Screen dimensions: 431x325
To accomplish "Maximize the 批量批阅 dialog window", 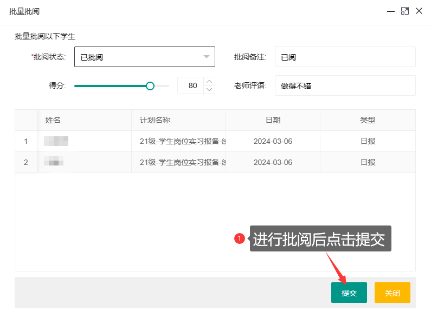I will click(404, 11).
